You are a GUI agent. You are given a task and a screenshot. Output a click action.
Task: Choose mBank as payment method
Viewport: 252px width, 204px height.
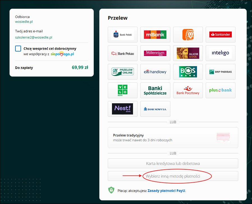[155, 35]
